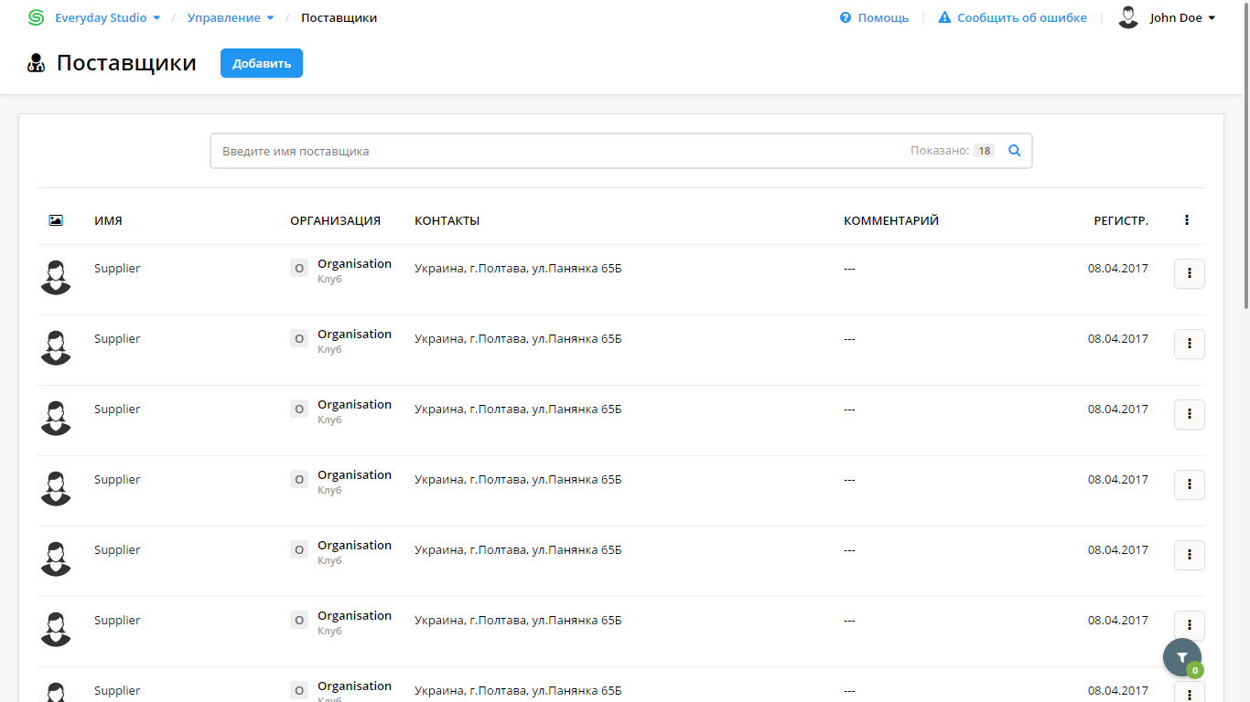This screenshot has width=1250, height=702.
Task: Click the suppliers icon beside Поставщики title
Action: tap(37, 63)
